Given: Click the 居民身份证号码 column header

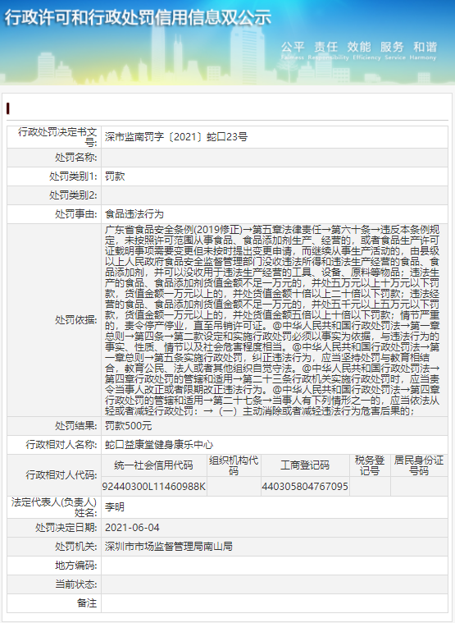Looking at the screenshot, I should pos(419,465).
